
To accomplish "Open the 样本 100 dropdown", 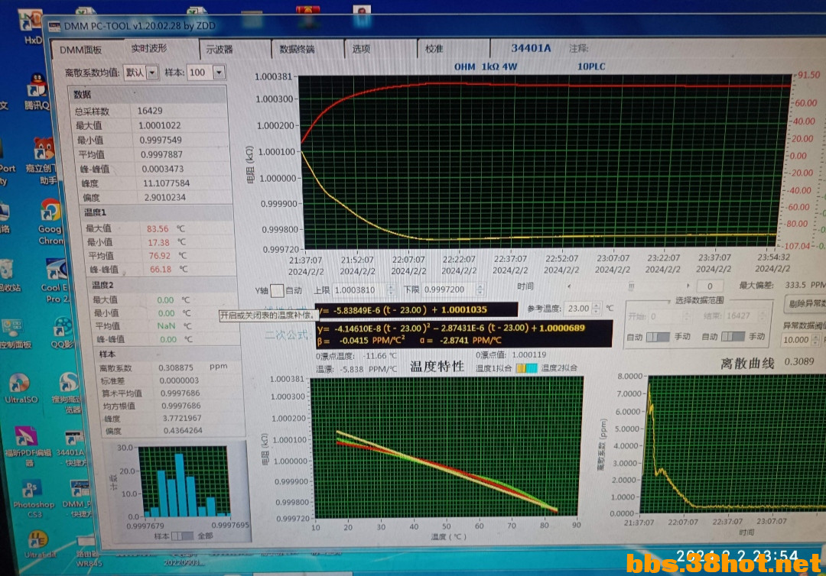I will coord(220,72).
